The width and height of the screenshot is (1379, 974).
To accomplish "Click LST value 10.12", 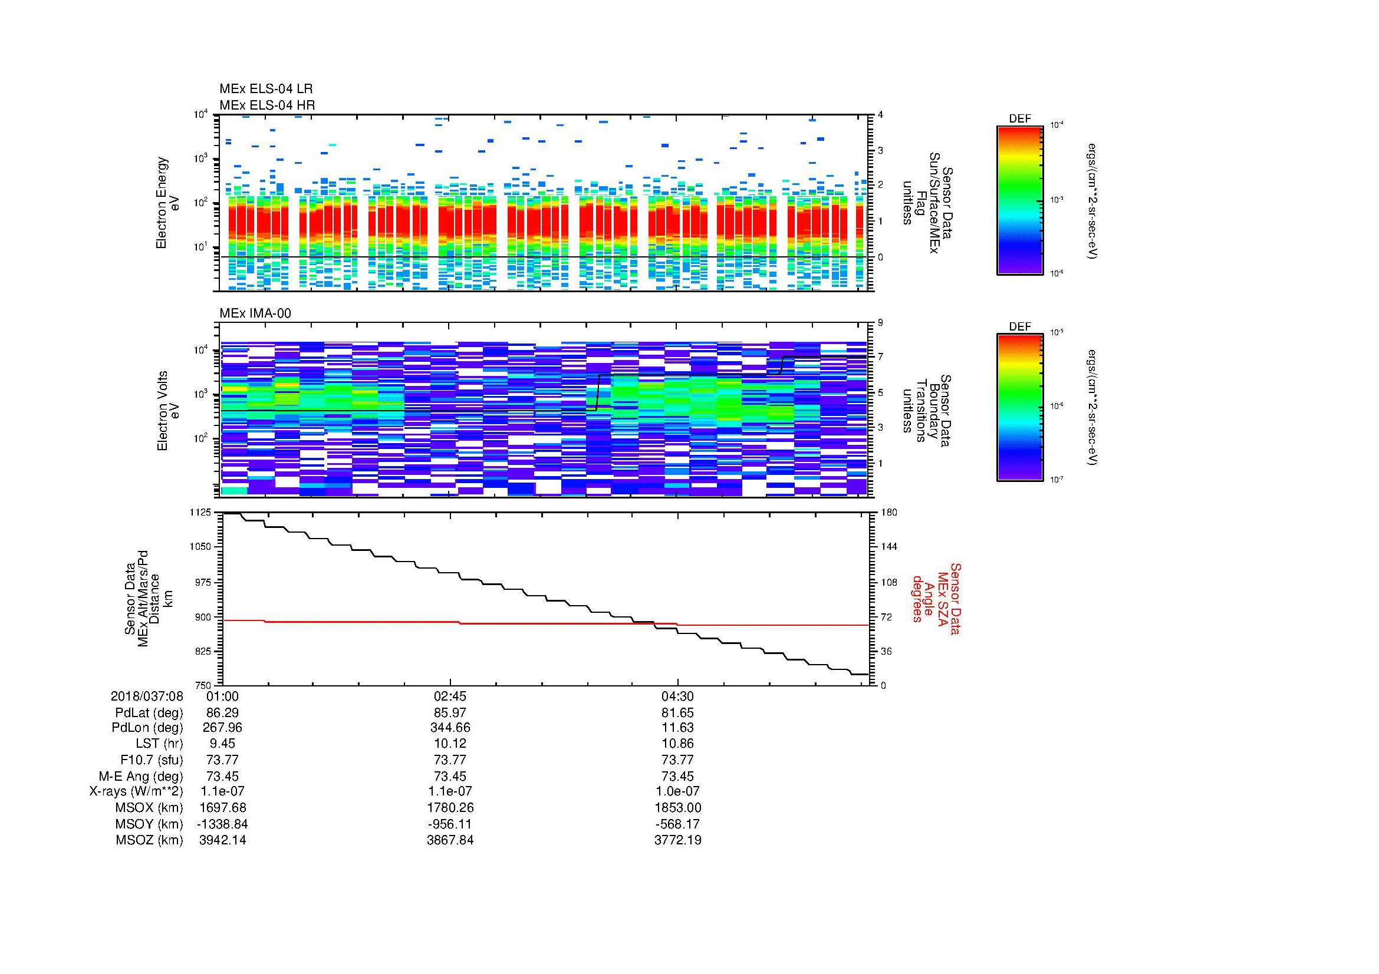I will click(x=450, y=744).
